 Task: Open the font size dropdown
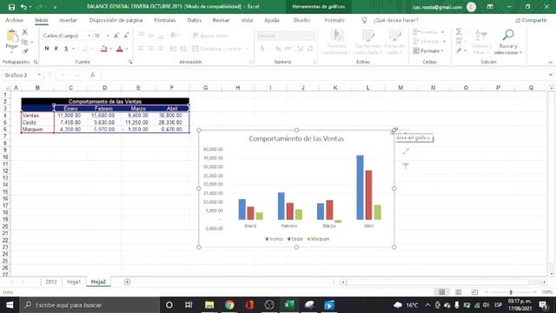tap(108, 36)
